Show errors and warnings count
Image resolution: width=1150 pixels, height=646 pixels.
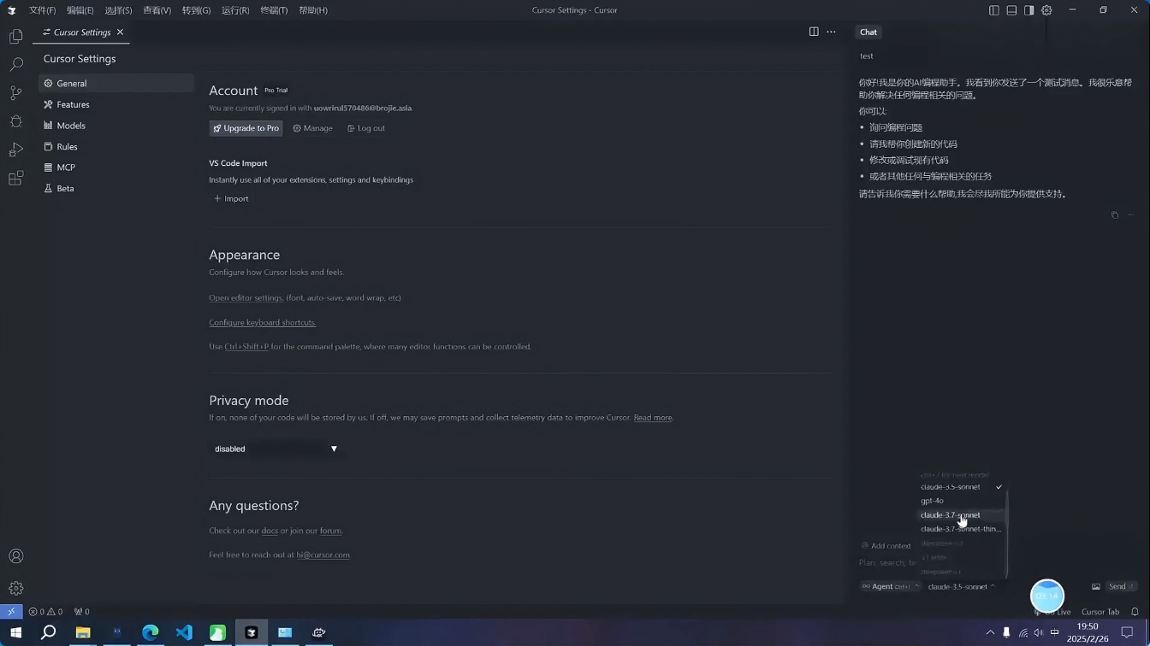pos(45,612)
